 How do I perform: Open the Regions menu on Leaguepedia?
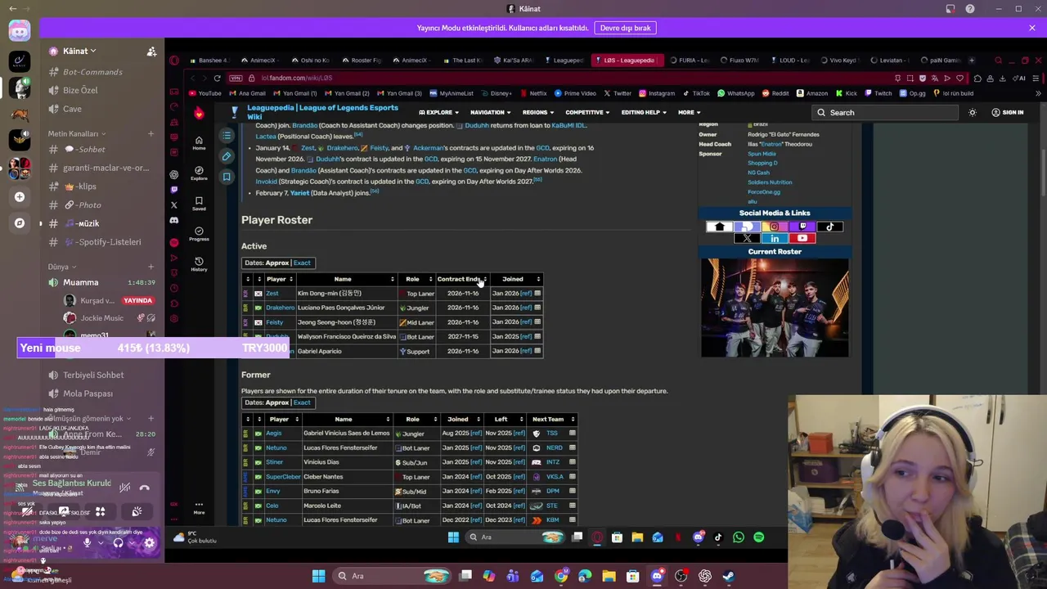pyautogui.click(x=537, y=112)
